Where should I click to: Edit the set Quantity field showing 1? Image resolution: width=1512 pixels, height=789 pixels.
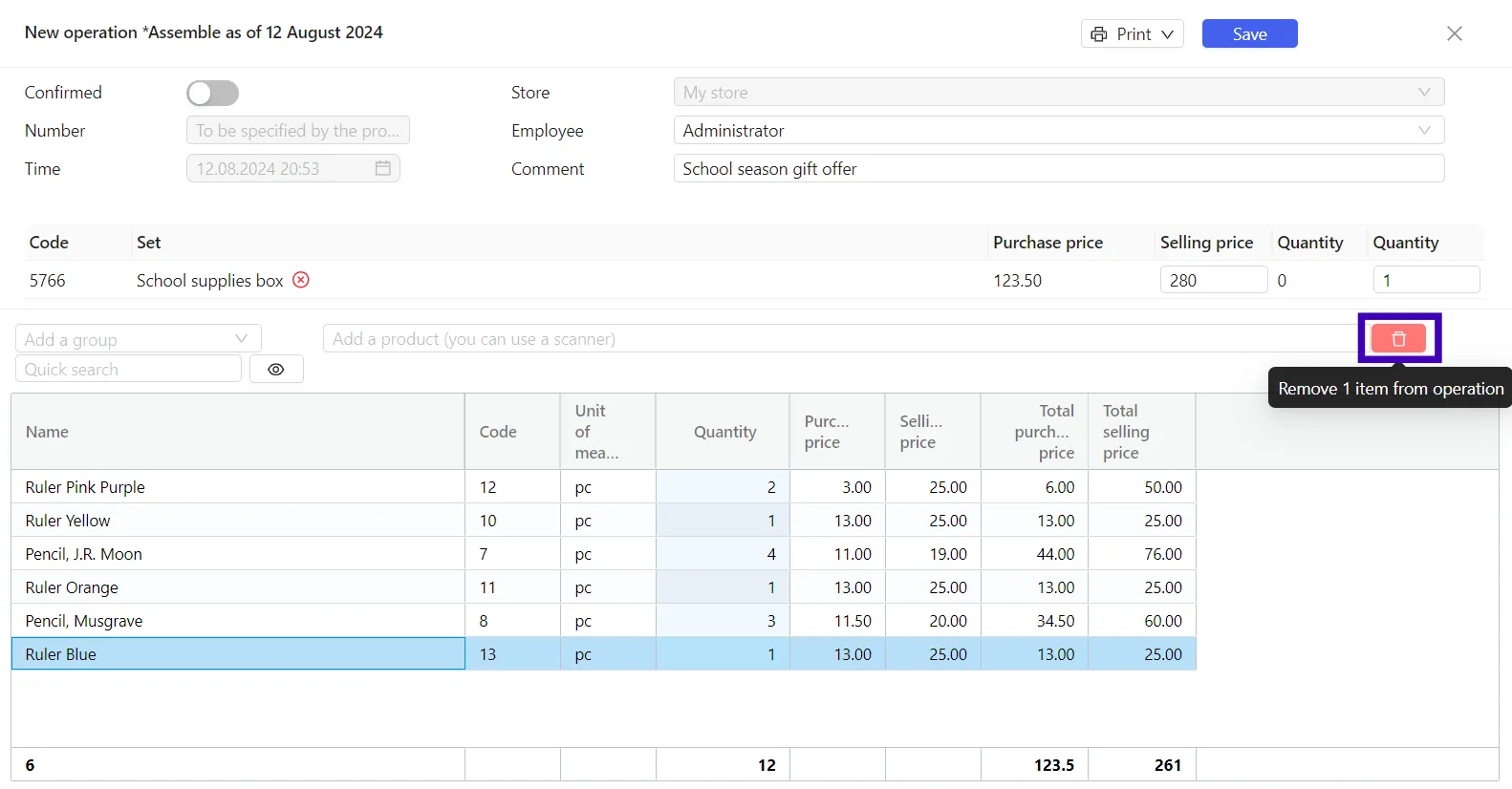pyautogui.click(x=1426, y=280)
